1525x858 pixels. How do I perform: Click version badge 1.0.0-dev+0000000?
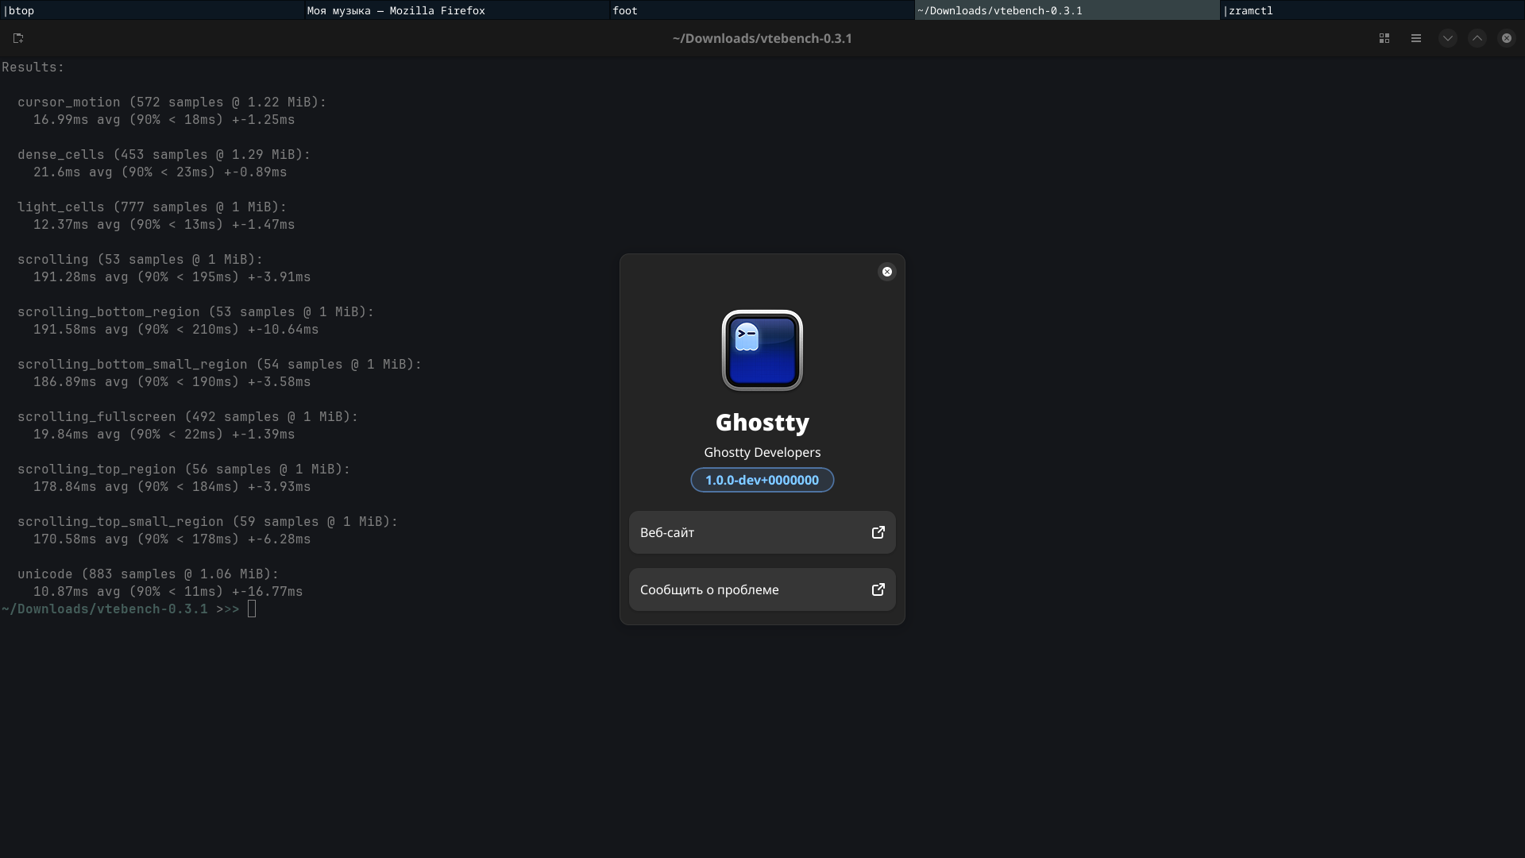click(762, 480)
